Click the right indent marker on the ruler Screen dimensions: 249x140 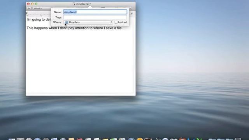pyautogui.click(x=132, y=14)
